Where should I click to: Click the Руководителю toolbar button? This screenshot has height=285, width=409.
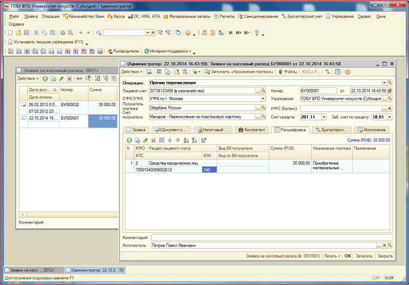(x=123, y=51)
